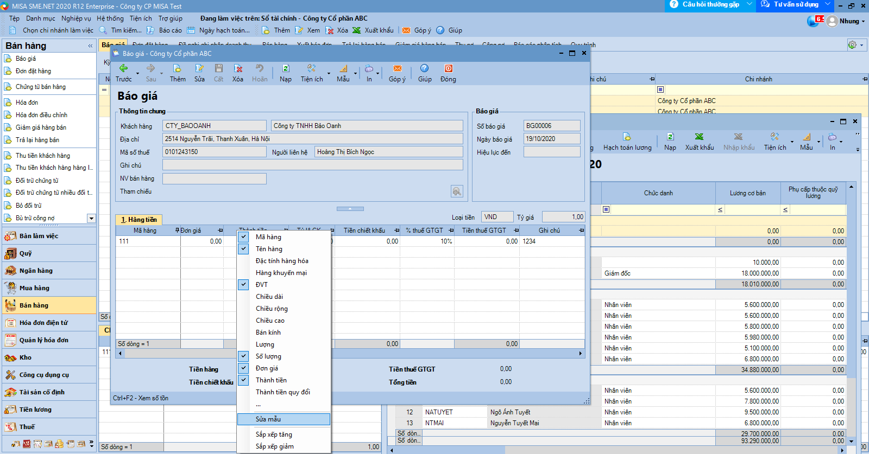This screenshot has width=869, height=454.
Task: Click salary grid vertical scrollbar
Action: coord(851,314)
